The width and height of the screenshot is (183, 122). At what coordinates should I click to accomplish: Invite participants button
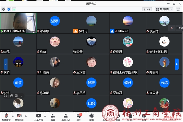[x=53, y=117]
